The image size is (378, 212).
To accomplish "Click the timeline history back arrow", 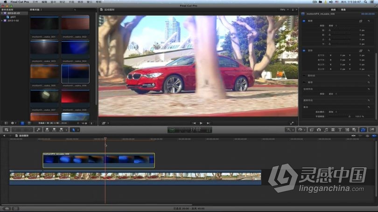I will click(4, 136).
